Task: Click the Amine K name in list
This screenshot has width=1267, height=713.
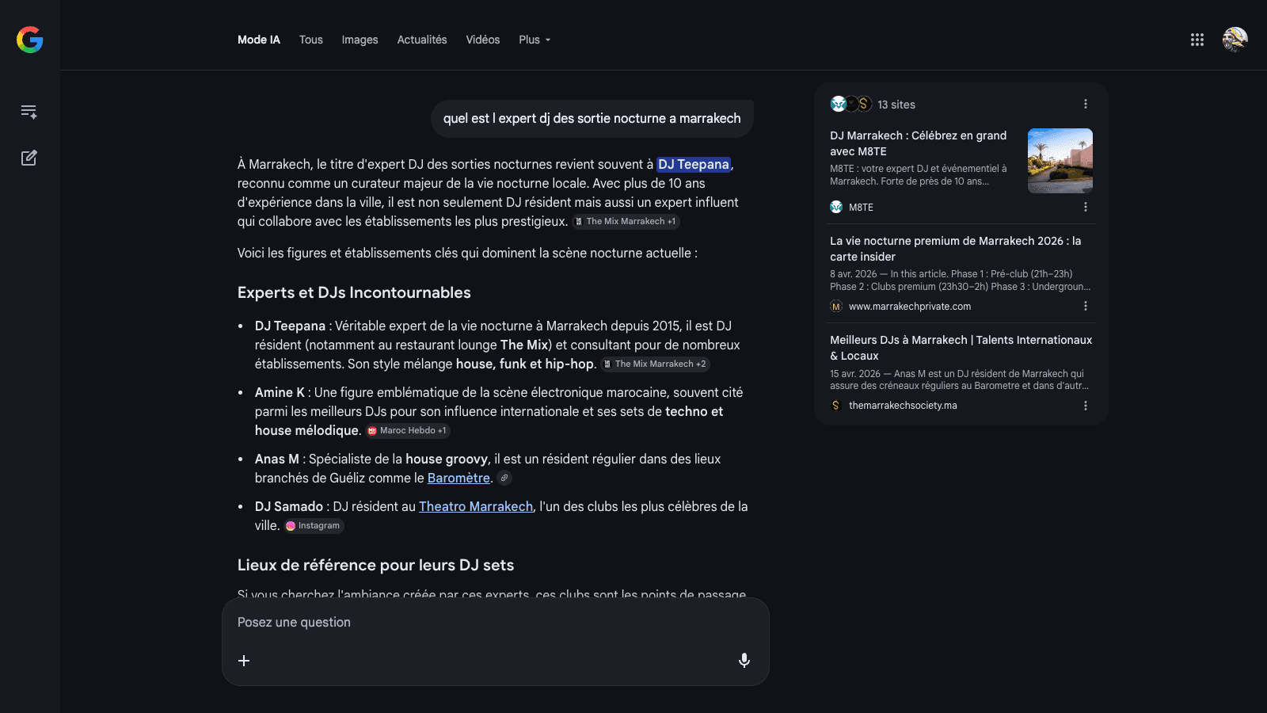Action: [280, 392]
